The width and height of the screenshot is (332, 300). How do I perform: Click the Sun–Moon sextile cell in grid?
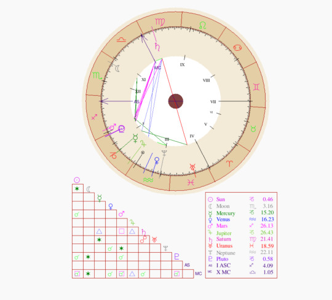[x=77, y=188]
